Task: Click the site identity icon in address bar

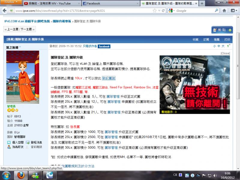Action: point(11,11)
